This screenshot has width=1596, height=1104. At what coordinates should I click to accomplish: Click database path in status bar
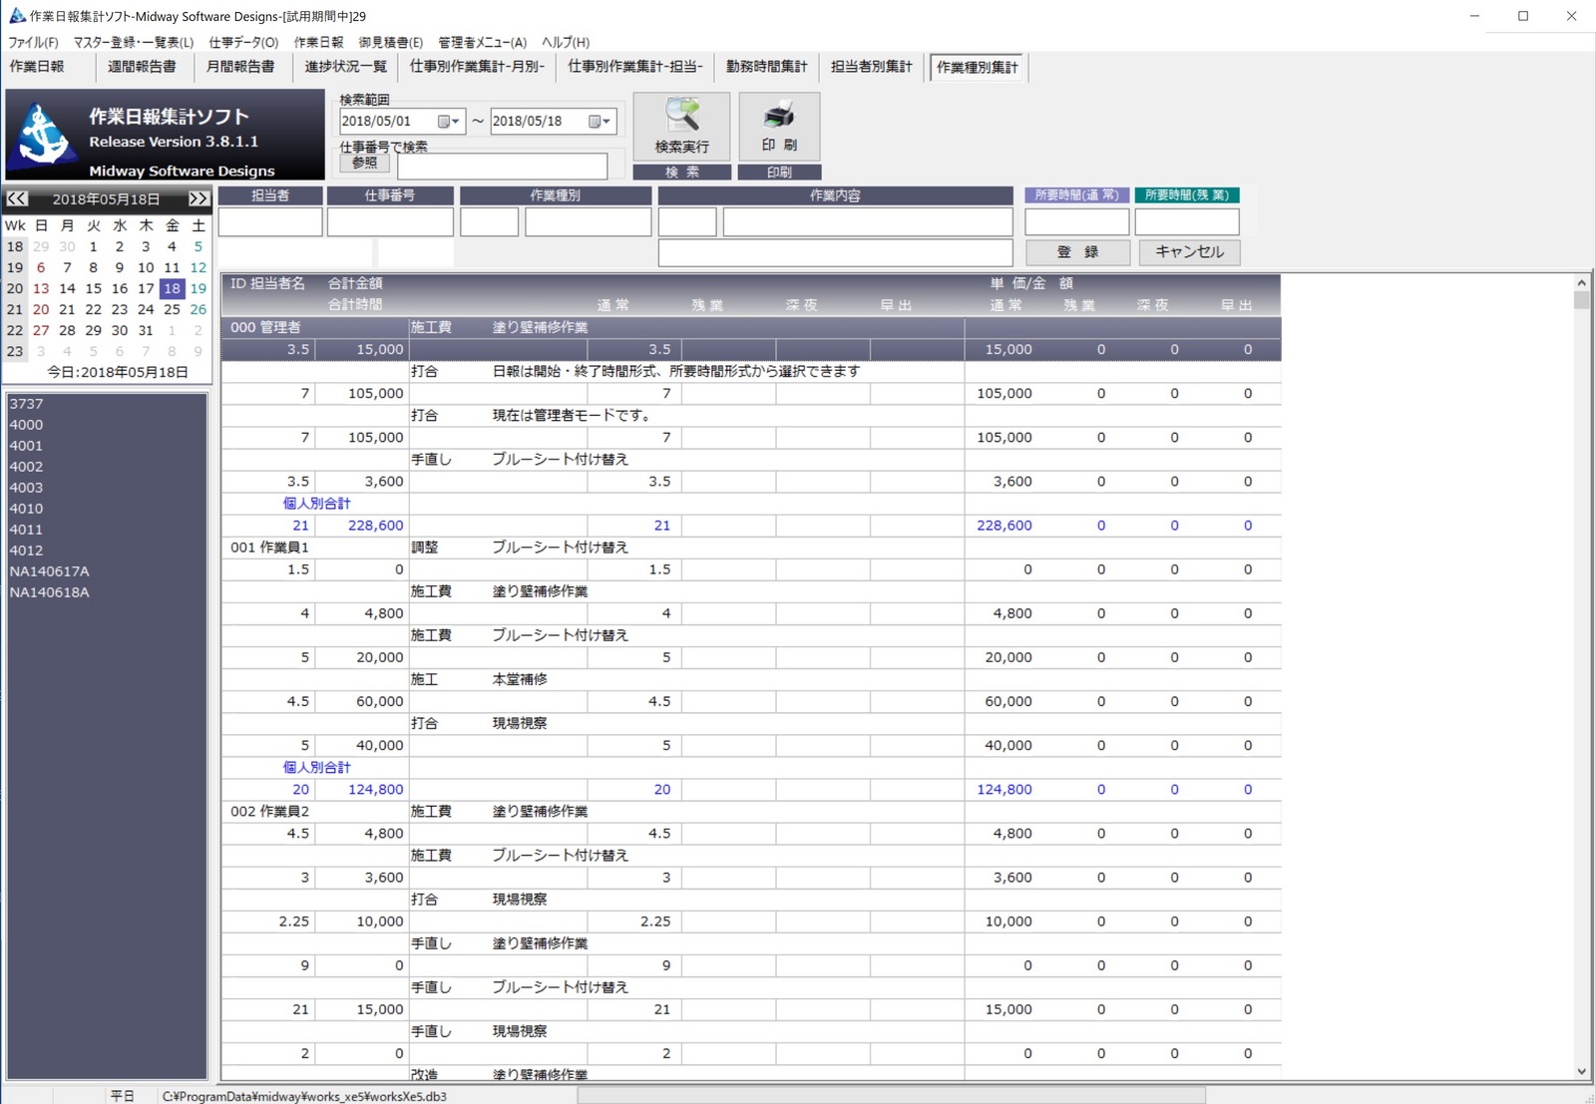pos(304,1096)
